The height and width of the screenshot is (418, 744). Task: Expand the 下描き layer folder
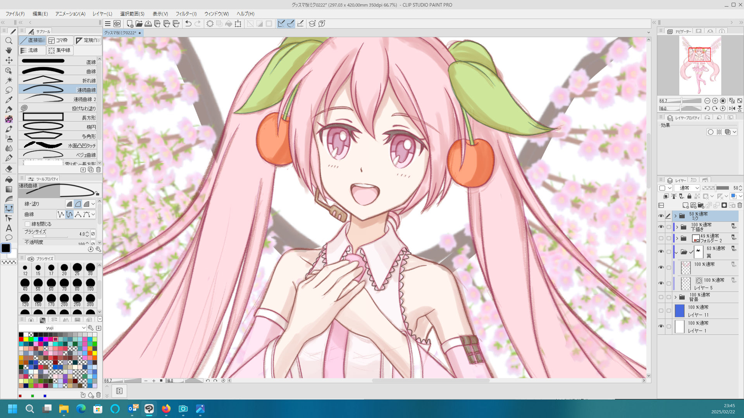point(677,227)
